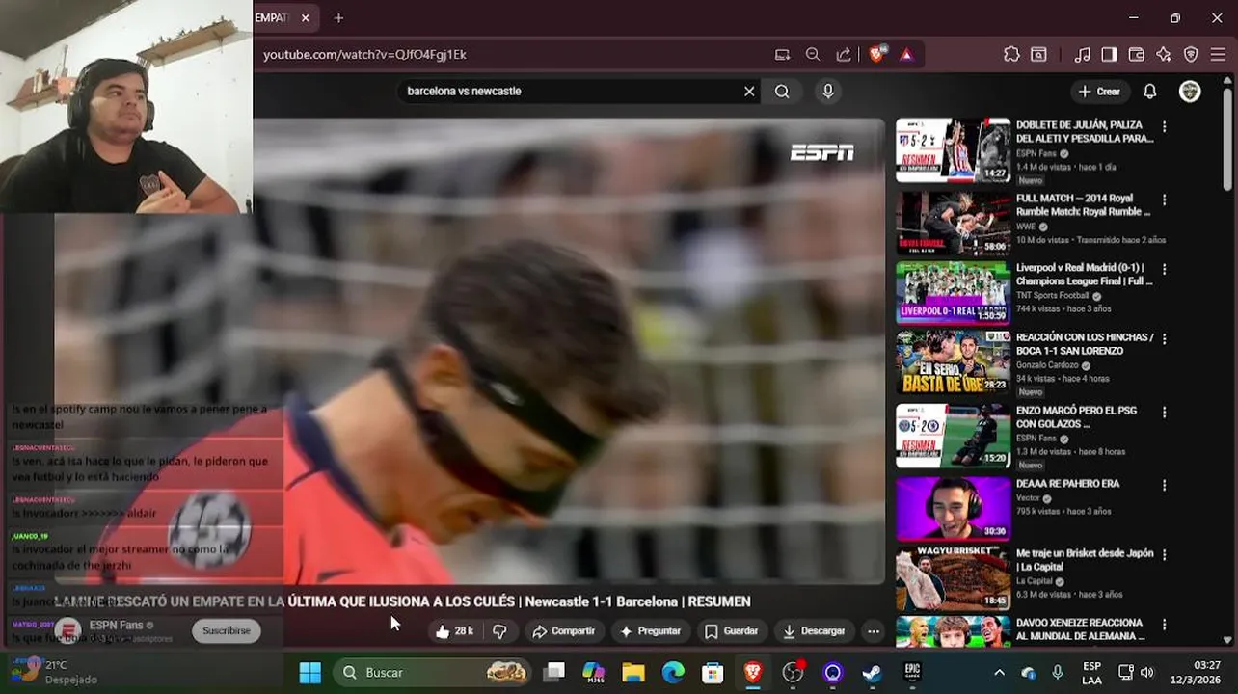Viewport: 1238px width, 694px height.
Task: Open options menu for DEAAA RE PAHERO ERA video
Action: click(1164, 485)
